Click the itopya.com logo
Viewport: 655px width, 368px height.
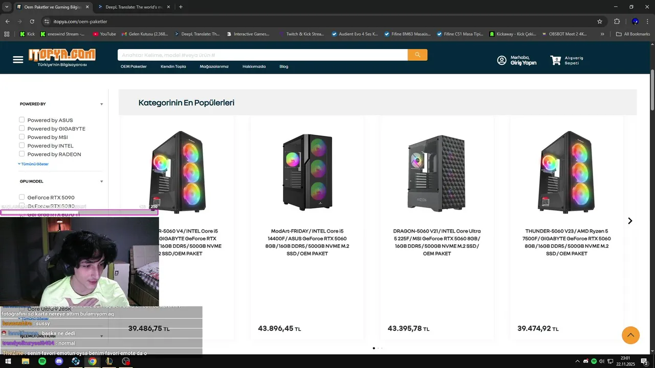pyautogui.click(x=61, y=58)
